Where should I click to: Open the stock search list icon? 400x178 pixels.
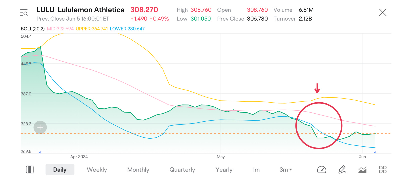(24, 13)
